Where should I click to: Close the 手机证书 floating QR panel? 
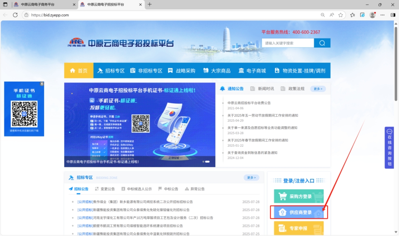(x=42, y=84)
